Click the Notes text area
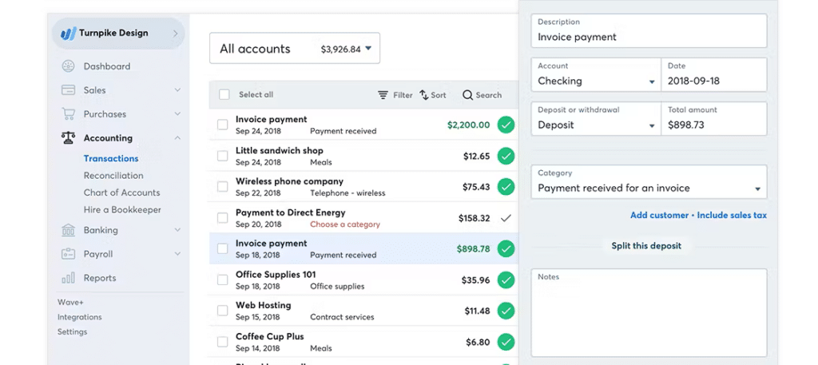This screenshot has width=818, height=365. [649, 313]
